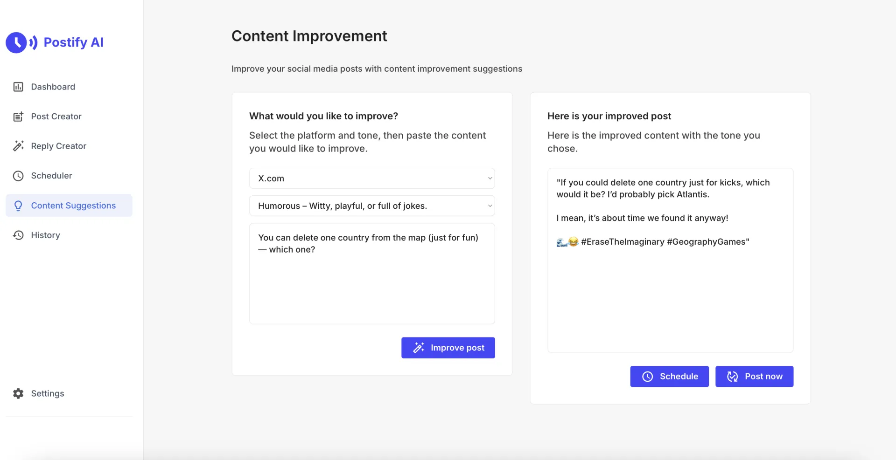This screenshot has width=896, height=460.
Task: Click the Post Creator icon
Action: (x=18, y=117)
